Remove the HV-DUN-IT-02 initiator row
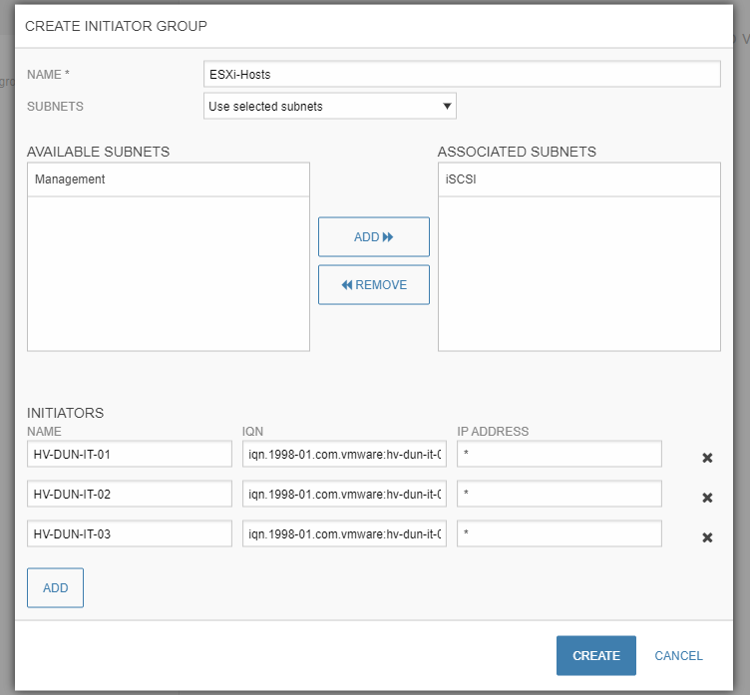This screenshot has height=695, width=750. (707, 498)
